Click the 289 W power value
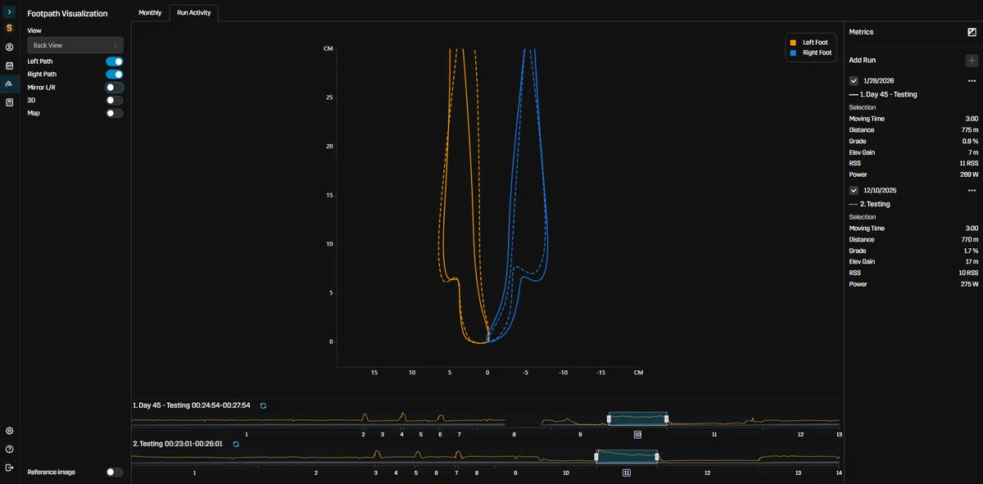Screen dimensions: 983x484 tap(969, 174)
